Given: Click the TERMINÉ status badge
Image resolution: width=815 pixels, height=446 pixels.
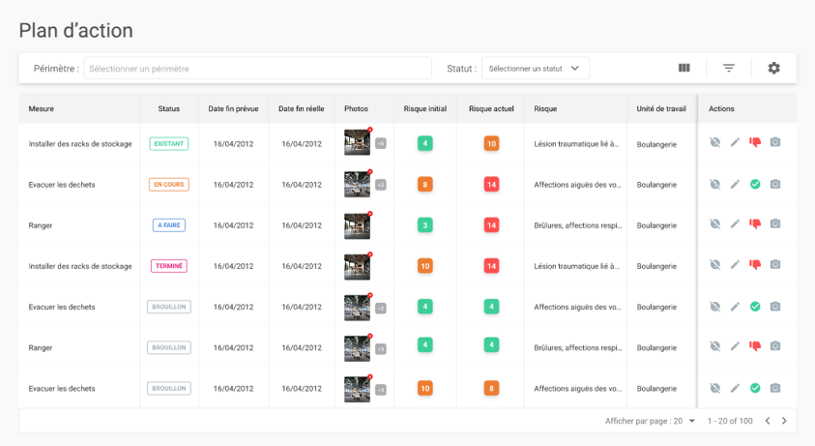Looking at the screenshot, I should point(169,266).
